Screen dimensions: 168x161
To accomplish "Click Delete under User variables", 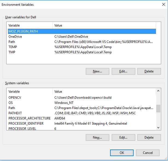I will pos(149,71).
